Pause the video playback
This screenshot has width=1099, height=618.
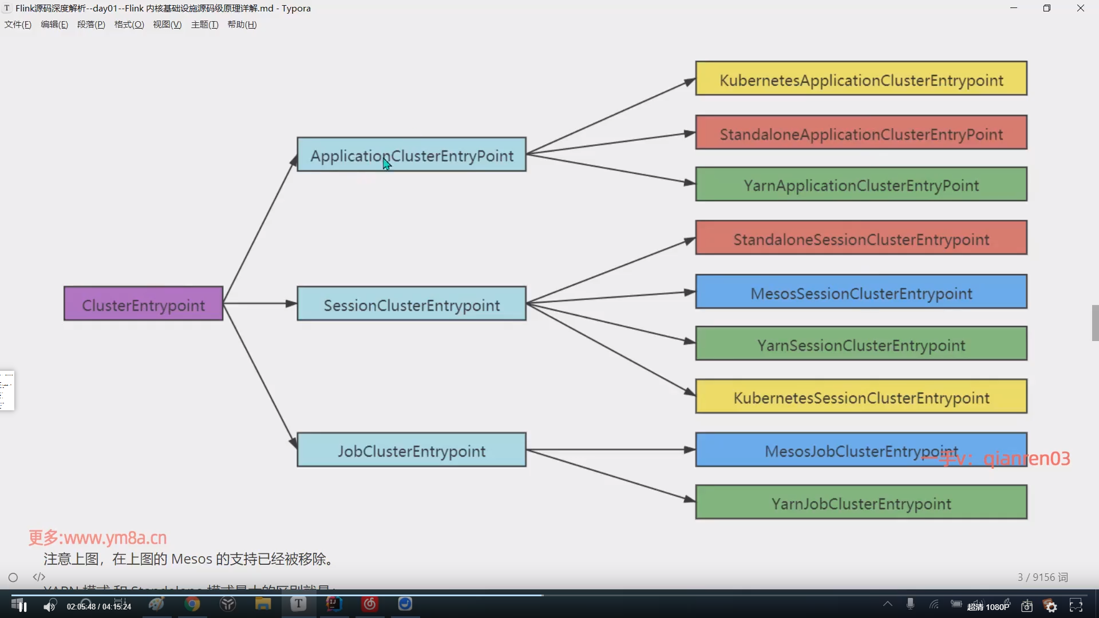click(x=23, y=607)
